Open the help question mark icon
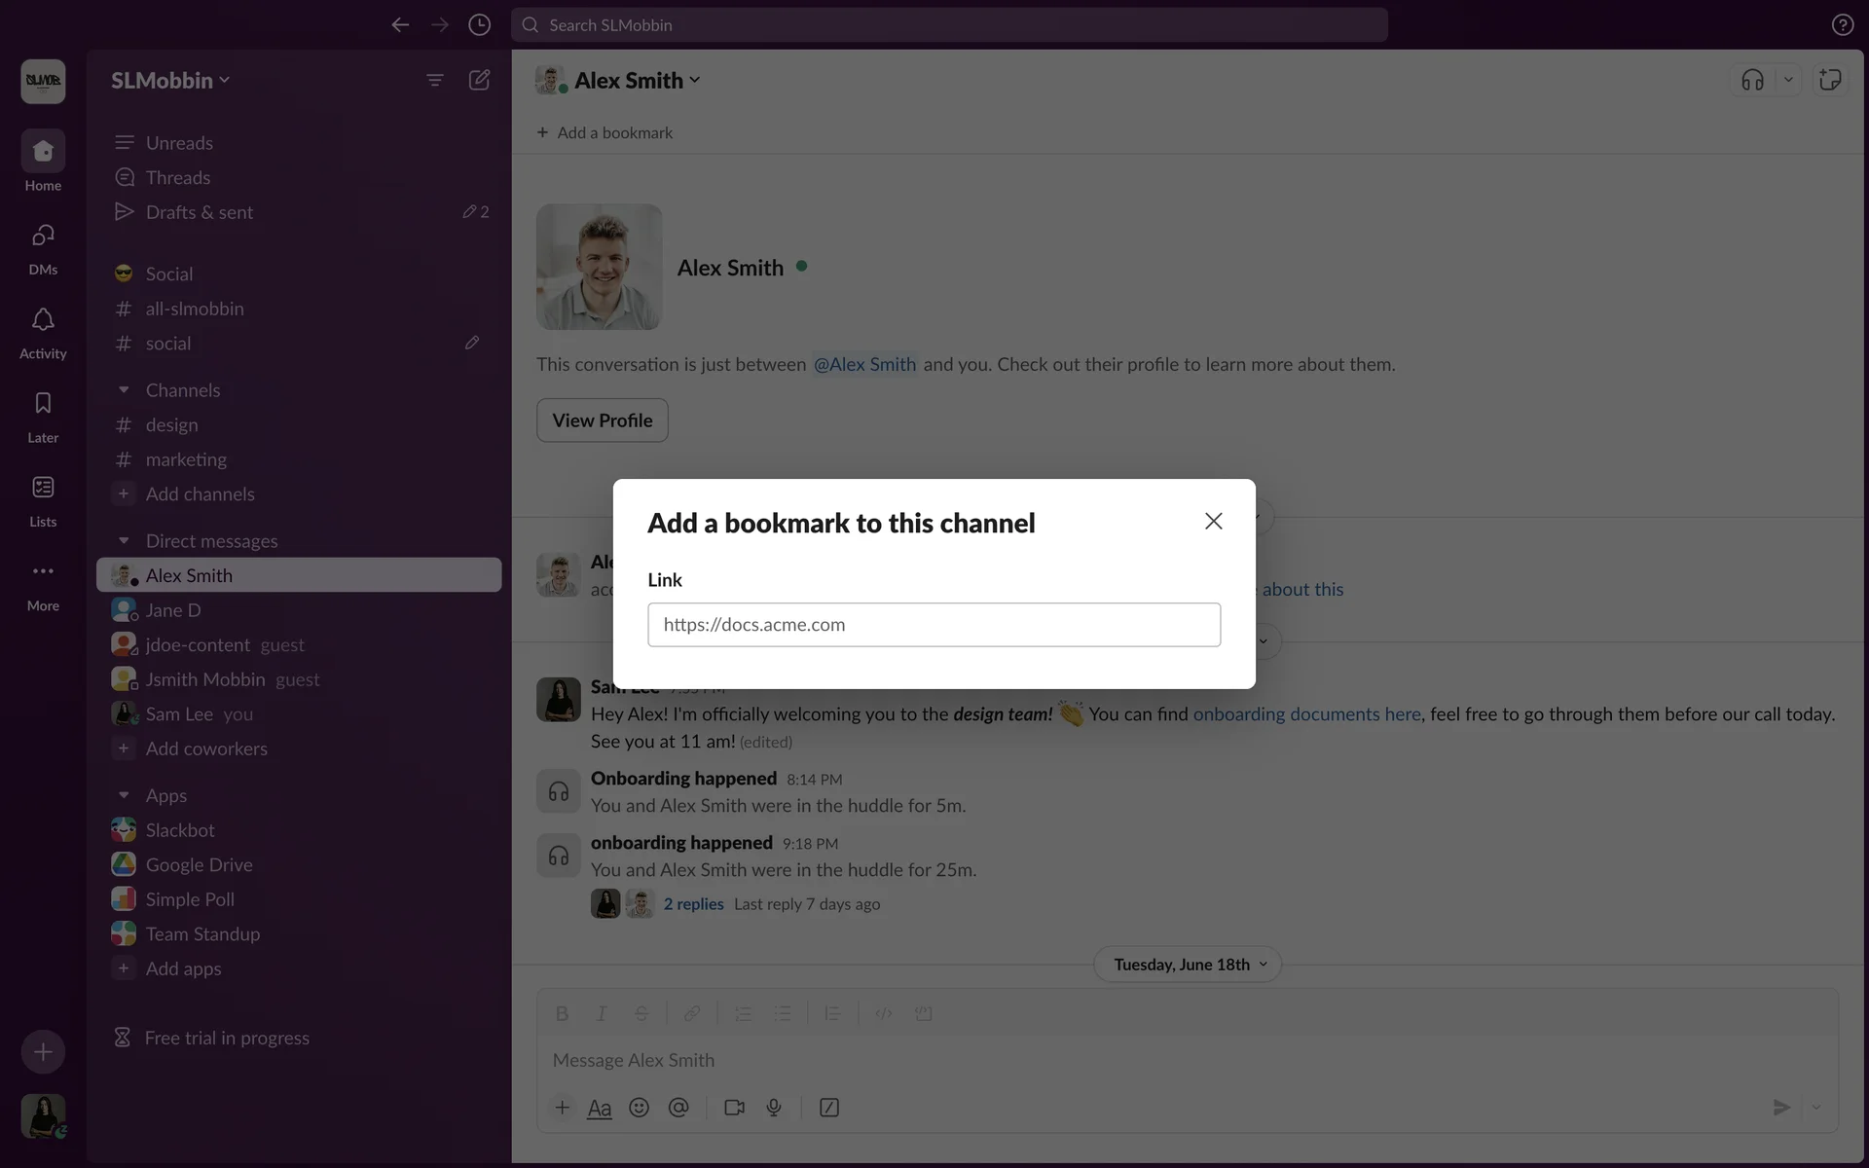This screenshot has height=1168, width=1869. (1842, 24)
